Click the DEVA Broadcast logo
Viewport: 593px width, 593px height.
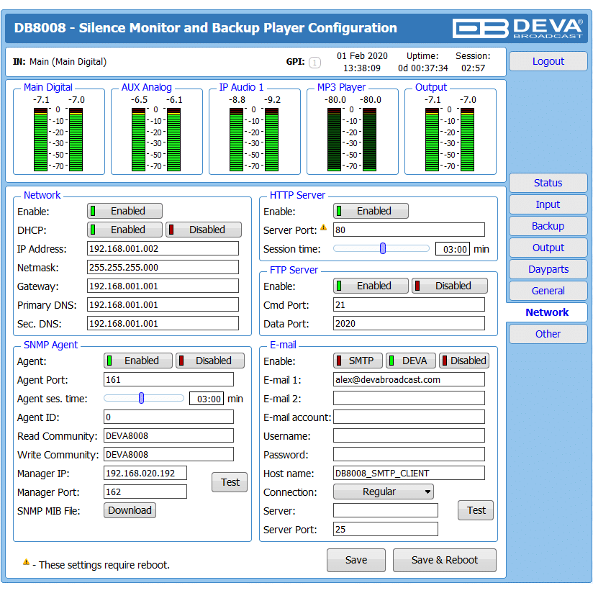[517, 28]
